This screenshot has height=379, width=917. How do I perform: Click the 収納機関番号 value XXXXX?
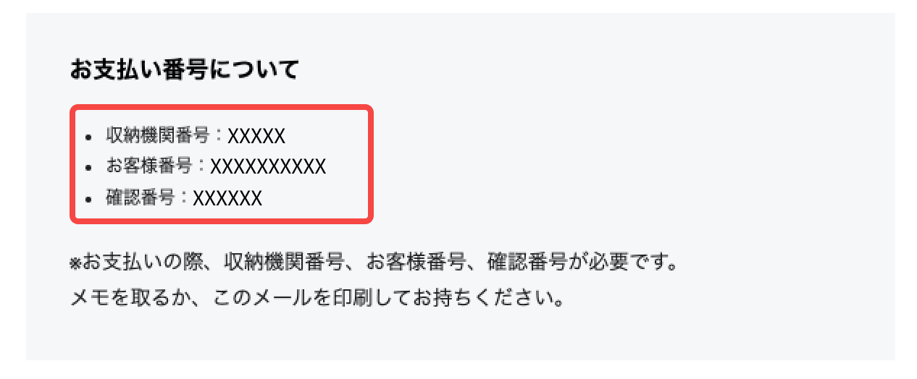click(256, 136)
